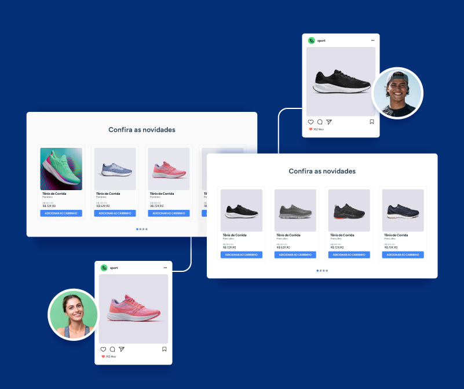Add the gray running shoe to cart

click(295, 255)
